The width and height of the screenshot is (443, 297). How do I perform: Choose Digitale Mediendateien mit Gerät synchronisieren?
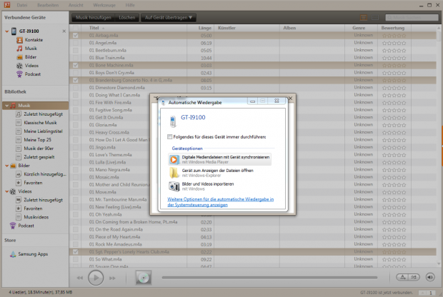219,159
